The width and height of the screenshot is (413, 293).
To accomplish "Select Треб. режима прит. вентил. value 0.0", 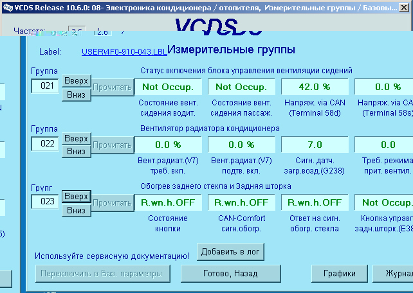I will pos(384,145).
